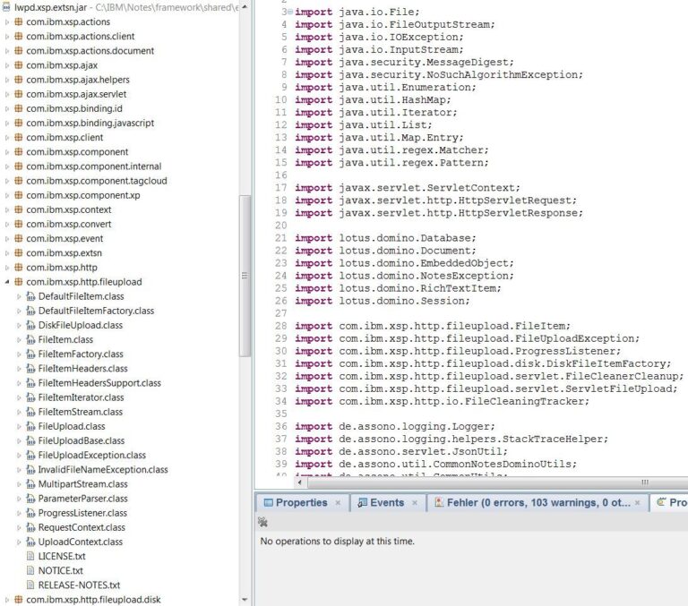Screen dimensions: 688x606
Task: Click tree panel scroll up arrow
Action: coord(245,6)
